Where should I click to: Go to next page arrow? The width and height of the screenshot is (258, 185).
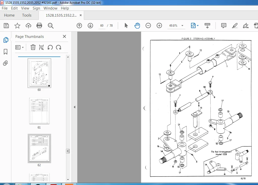90,26
